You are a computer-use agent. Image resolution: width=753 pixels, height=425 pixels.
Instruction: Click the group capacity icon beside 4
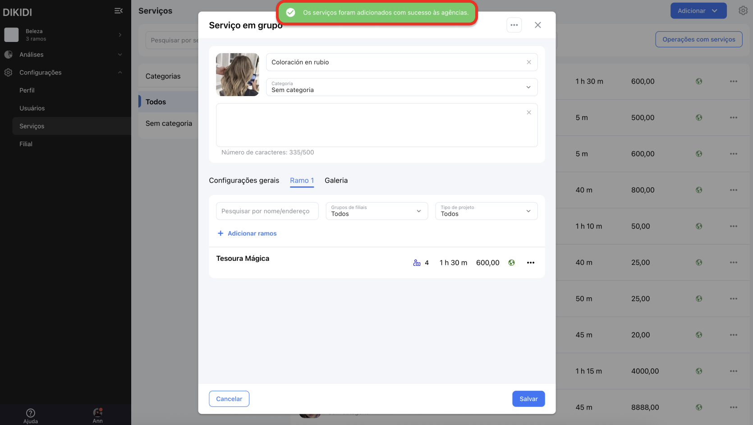click(417, 263)
